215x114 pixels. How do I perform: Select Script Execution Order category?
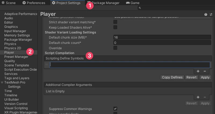[20, 70]
